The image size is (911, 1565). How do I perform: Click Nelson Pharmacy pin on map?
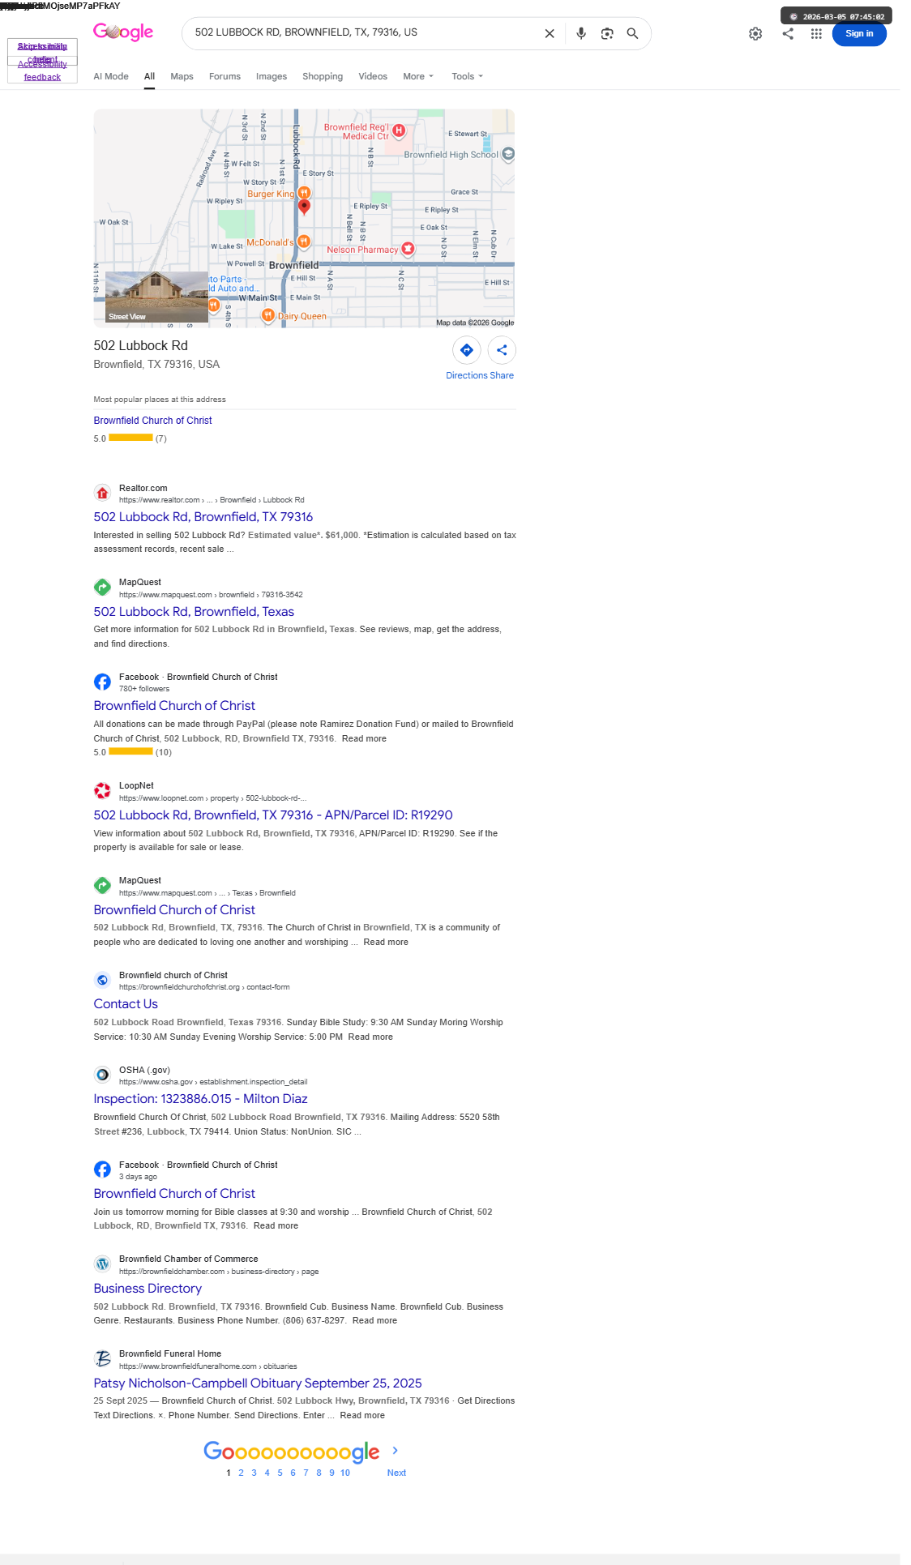(x=408, y=249)
